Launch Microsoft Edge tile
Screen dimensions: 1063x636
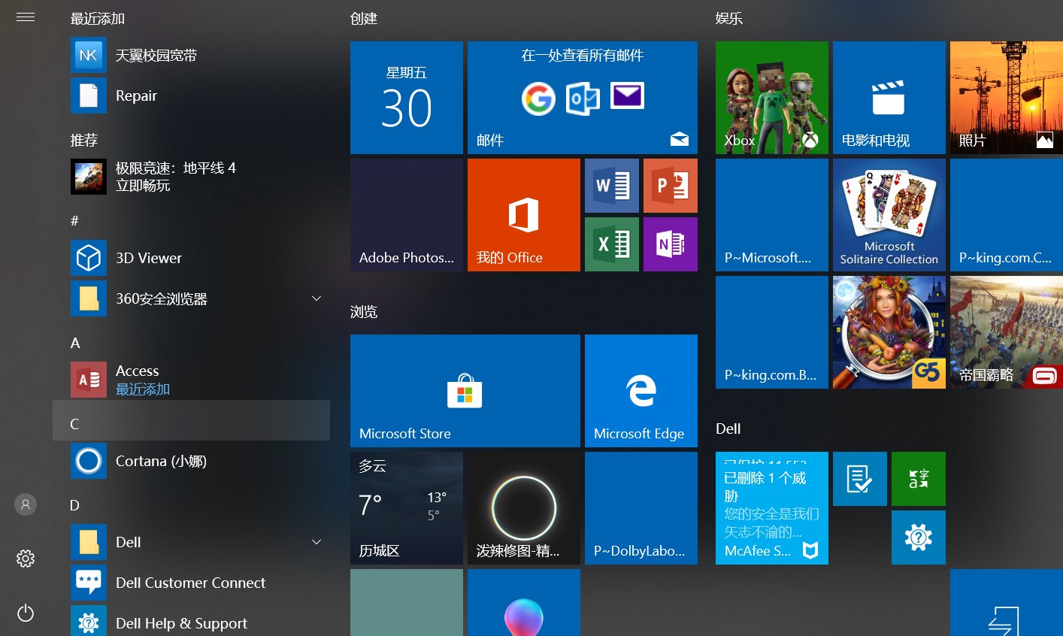point(641,390)
